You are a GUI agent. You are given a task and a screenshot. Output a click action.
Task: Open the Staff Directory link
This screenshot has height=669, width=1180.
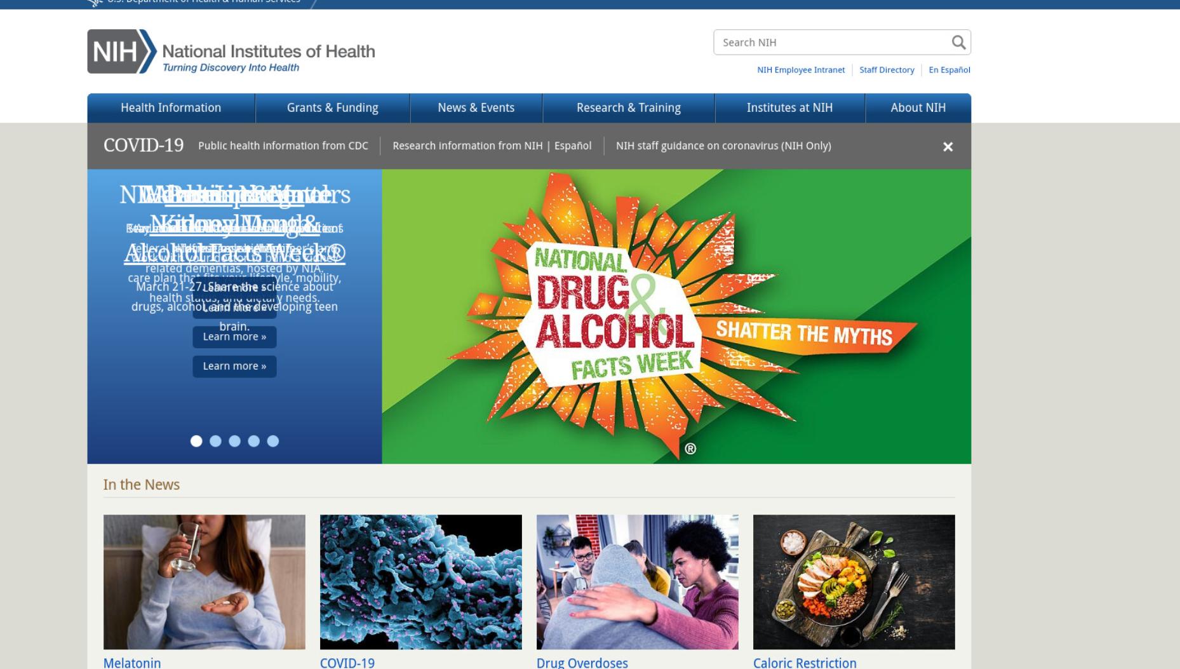pos(887,70)
